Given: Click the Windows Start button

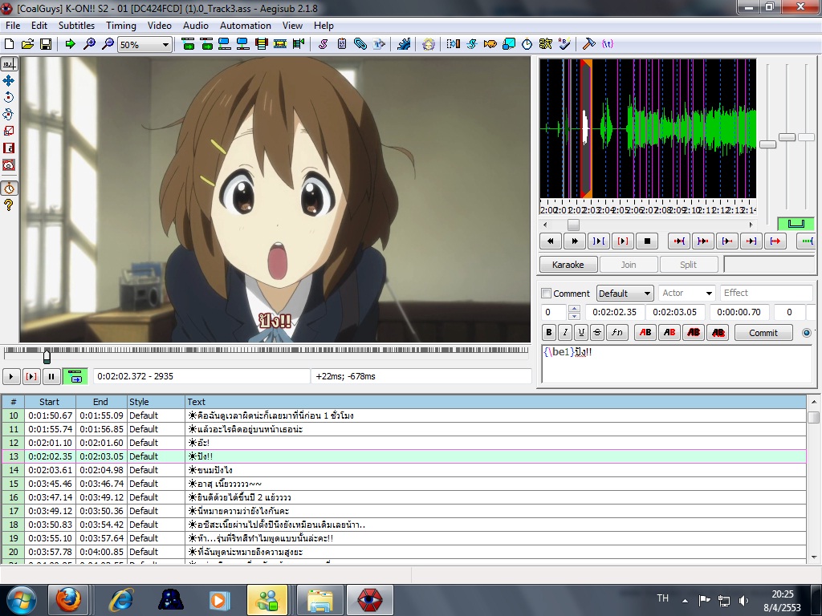Looking at the screenshot, I should pos(20,600).
